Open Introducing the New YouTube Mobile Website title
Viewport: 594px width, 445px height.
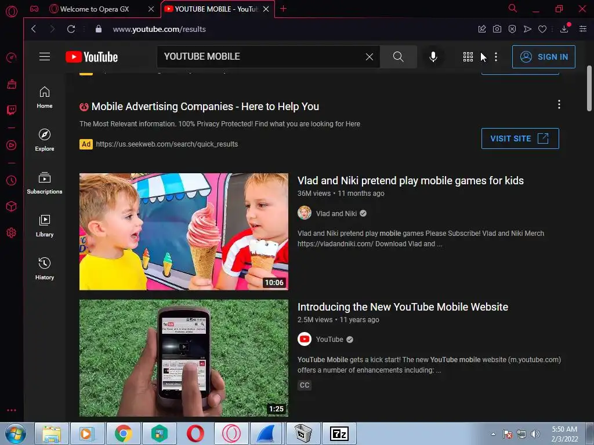(x=403, y=307)
